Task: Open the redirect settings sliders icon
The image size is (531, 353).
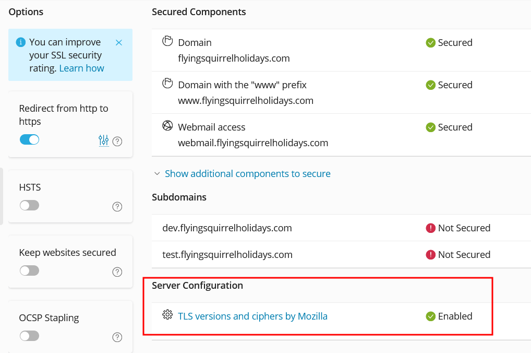Action: pos(103,140)
